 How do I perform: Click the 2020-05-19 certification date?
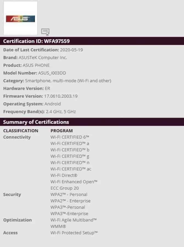click(x=71, y=50)
